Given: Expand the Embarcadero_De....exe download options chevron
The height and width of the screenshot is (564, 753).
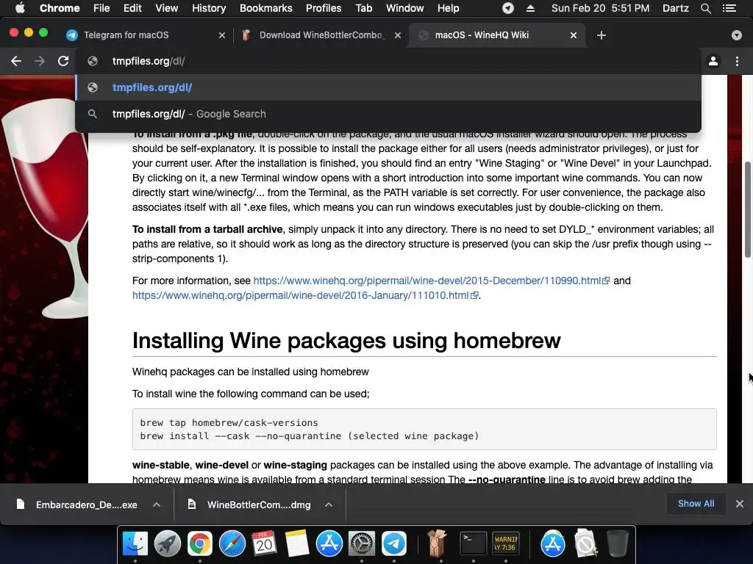Looking at the screenshot, I should (157, 505).
